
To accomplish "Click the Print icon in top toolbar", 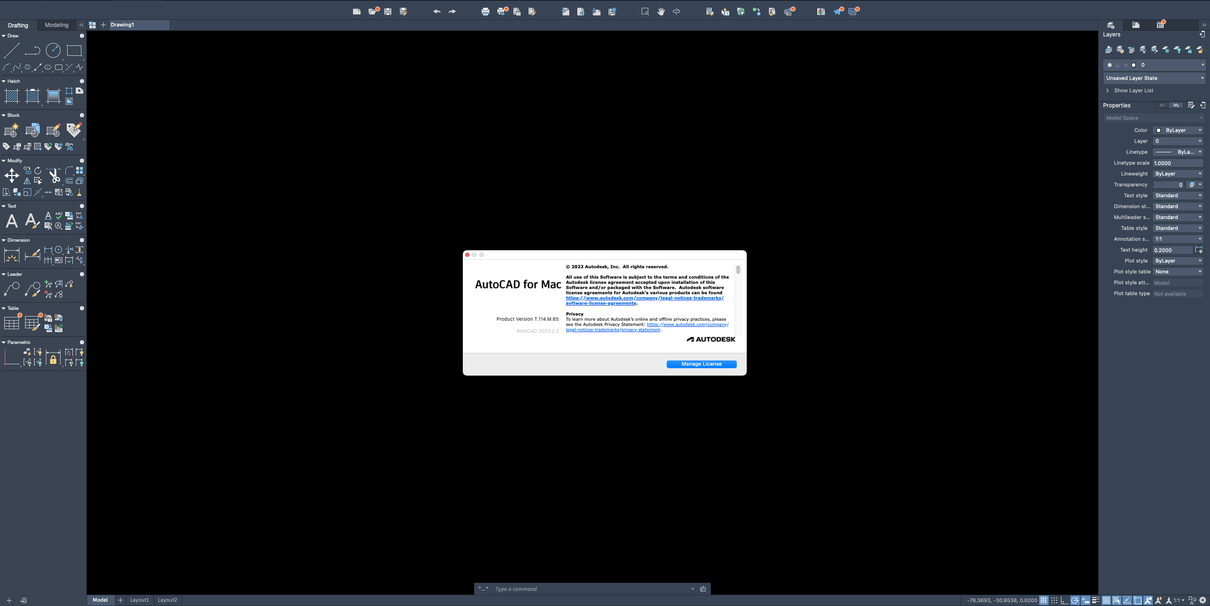I will [x=485, y=11].
